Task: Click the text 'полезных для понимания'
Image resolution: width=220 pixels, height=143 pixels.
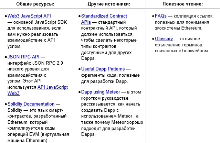Action: (182, 22)
